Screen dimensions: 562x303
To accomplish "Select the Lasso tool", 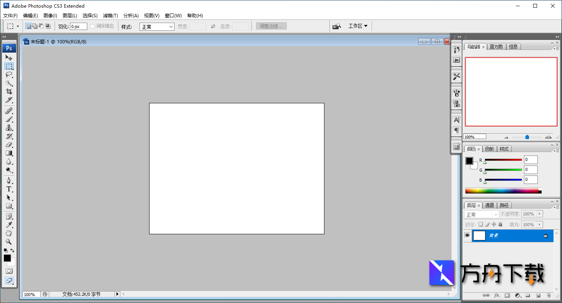I will pos(9,75).
